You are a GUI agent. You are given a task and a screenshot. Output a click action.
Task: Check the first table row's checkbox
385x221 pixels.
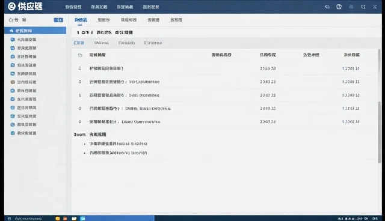click(x=80, y=68)
